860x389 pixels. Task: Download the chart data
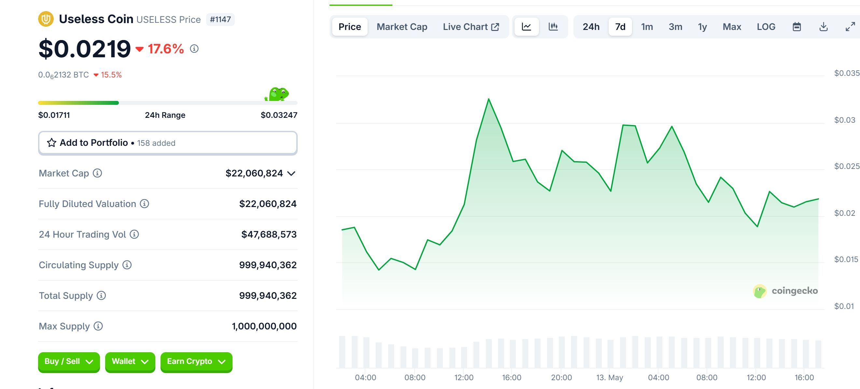(x=823, y=27)
